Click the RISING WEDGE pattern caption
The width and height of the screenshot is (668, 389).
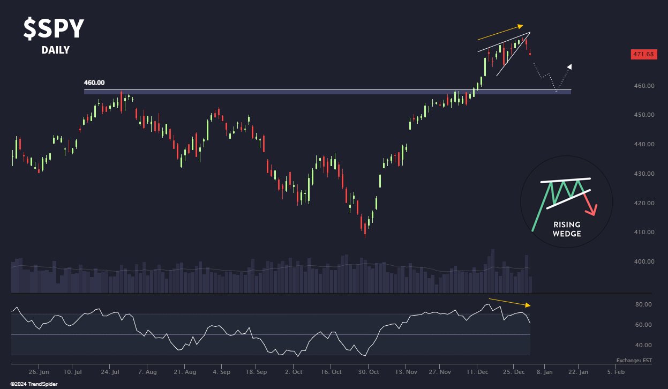[567, 229]
